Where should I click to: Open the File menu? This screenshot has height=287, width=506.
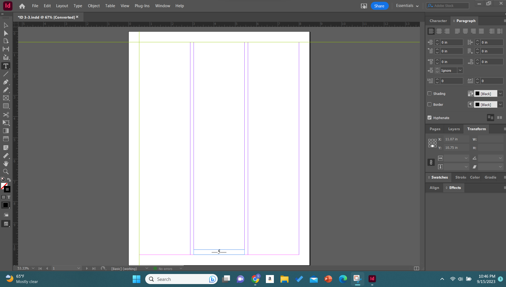tap(35, 6)
